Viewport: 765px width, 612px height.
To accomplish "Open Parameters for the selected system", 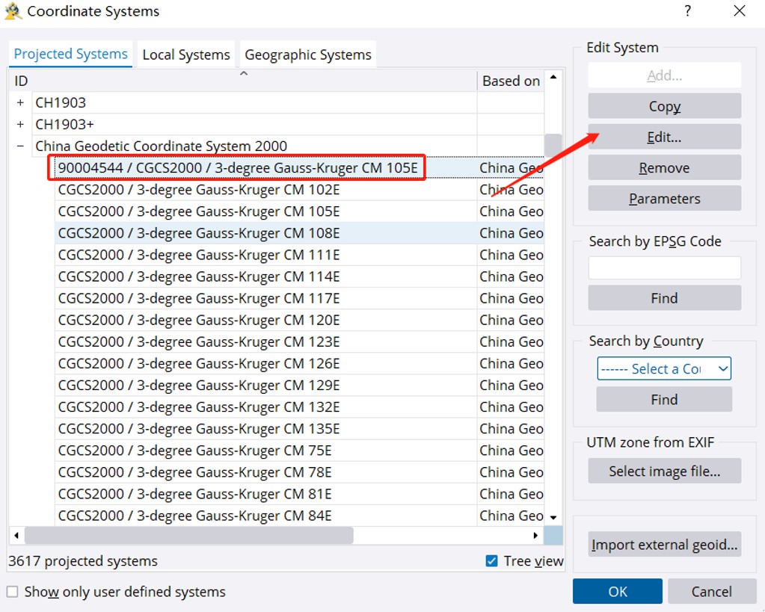I will click(664, 199).
